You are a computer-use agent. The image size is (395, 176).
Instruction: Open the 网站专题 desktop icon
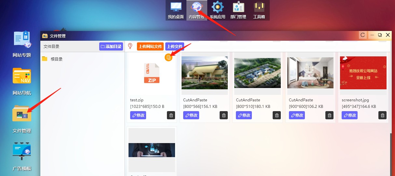tap(22, 44)
